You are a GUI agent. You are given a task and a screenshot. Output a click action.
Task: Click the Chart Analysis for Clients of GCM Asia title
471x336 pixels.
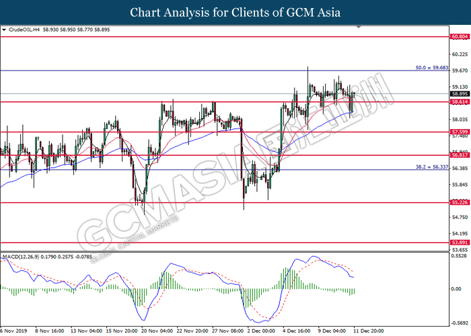coord(235,12)
